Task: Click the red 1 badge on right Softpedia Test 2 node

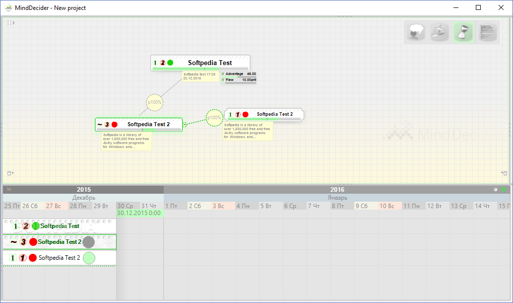Action: 238,114
